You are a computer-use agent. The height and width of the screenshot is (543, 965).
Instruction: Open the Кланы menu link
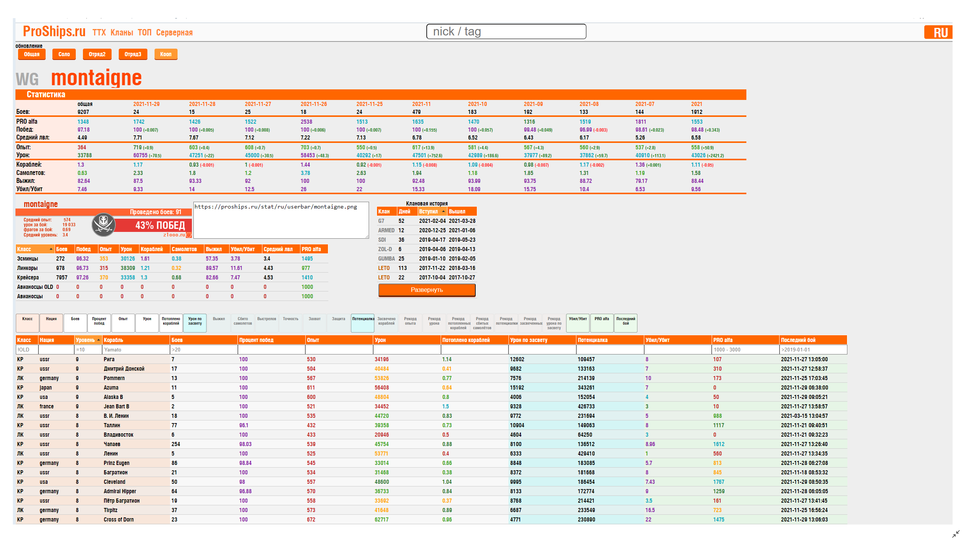122,33
